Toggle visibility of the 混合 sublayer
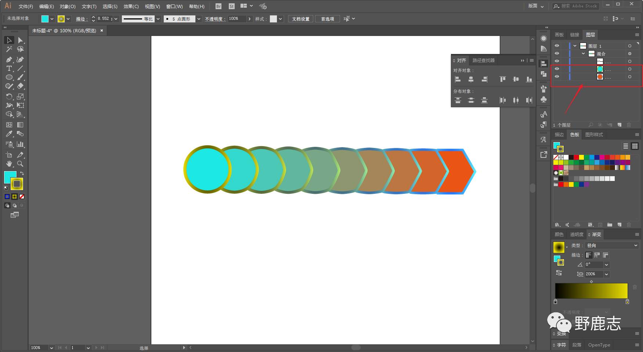 coord(557,54)
